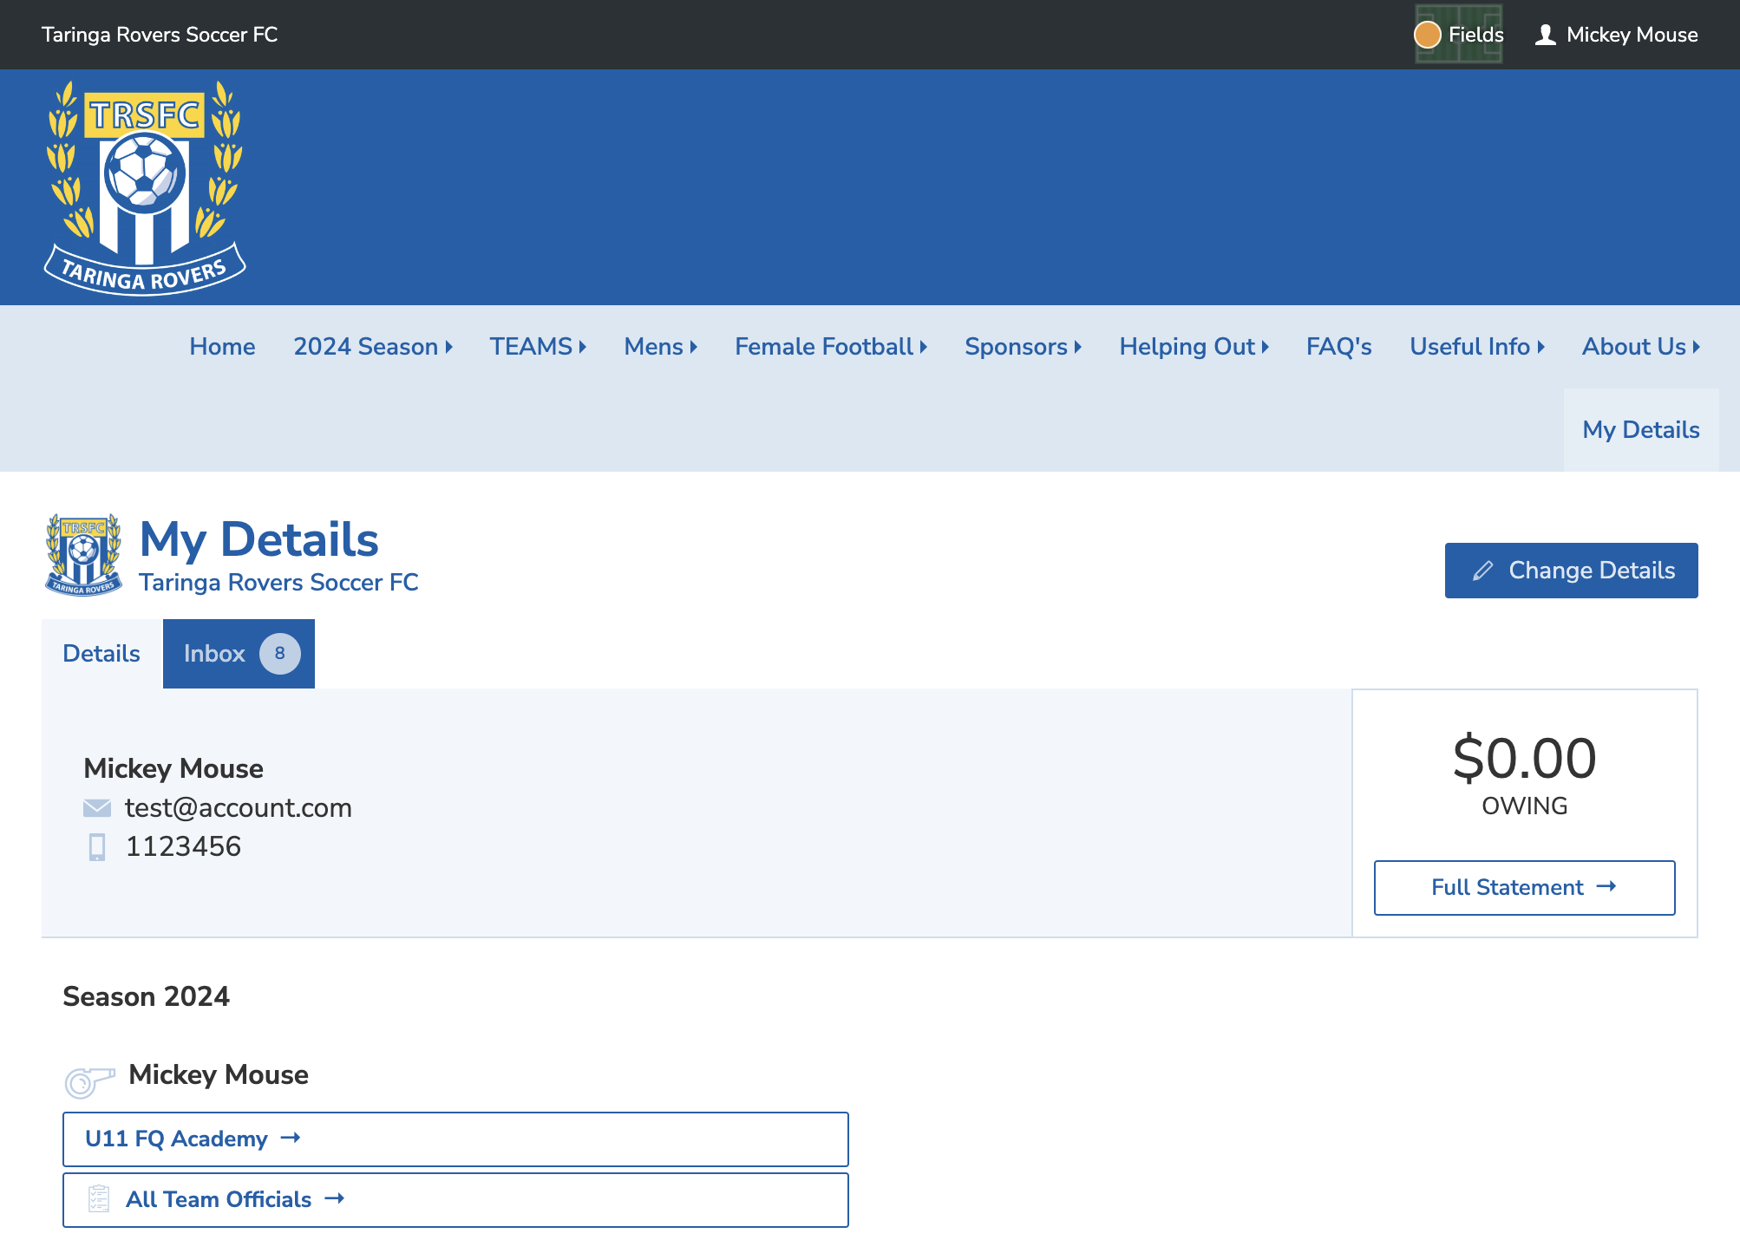1740x1240 pixels.
Task: Open All Team Officials
Action: click(x=455, y=1200)
